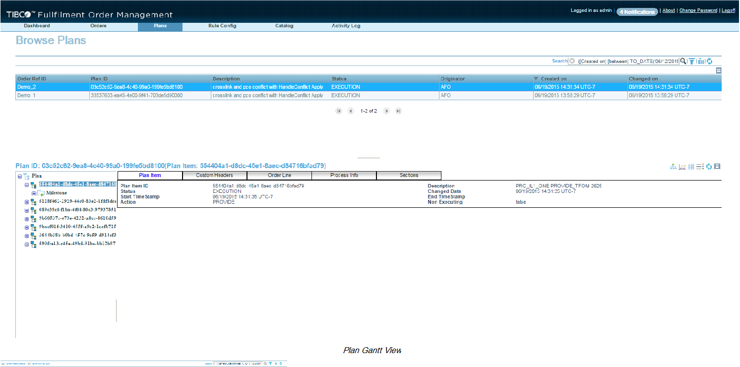Image resolution: width=740 pixels, height=367 pixels.
Task: Select the 554404a1 plan item in tree
Action: (78, 184)
